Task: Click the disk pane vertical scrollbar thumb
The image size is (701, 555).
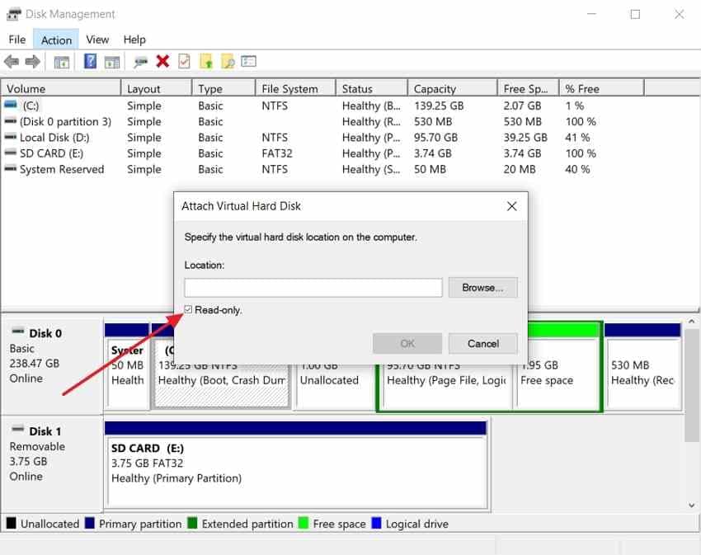Action: (691, 385)
